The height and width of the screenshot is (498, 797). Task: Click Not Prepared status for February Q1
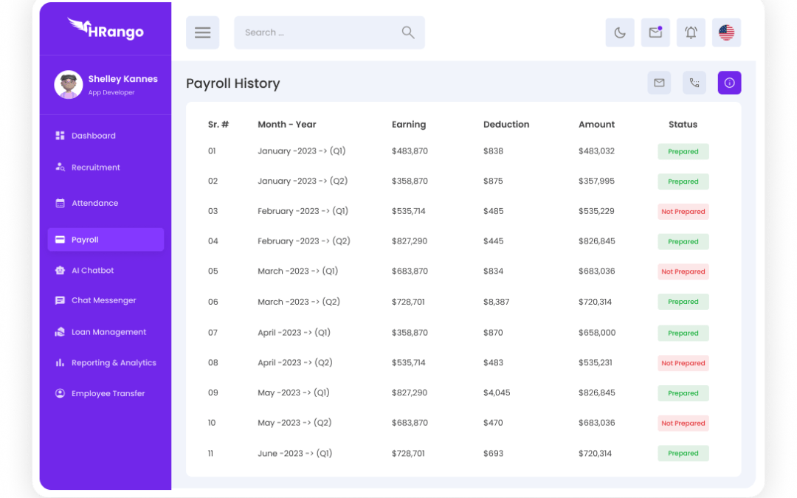pos(683,212)
